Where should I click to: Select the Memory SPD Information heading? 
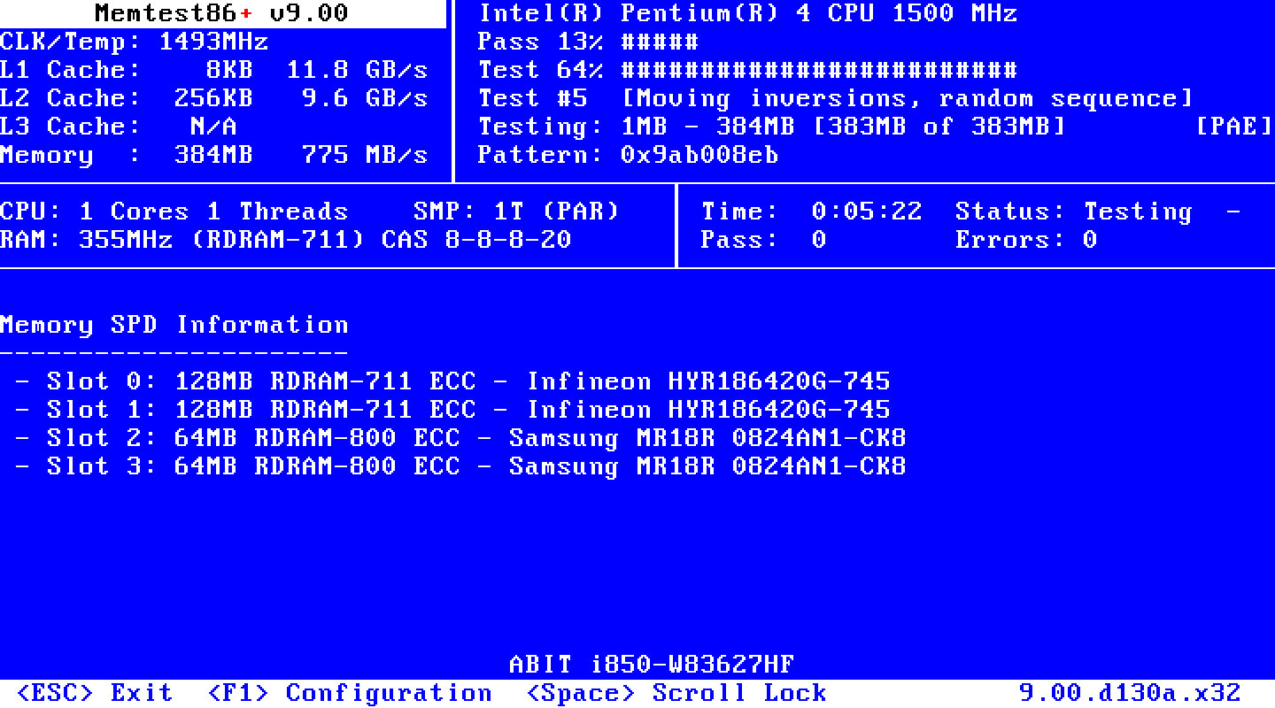click(x=174, y=325)
